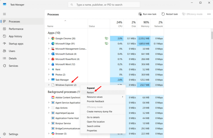Click efficiency mode leaf icon for Google Chrome
This screenshot has width=213, height=138.
click(106, 38)
